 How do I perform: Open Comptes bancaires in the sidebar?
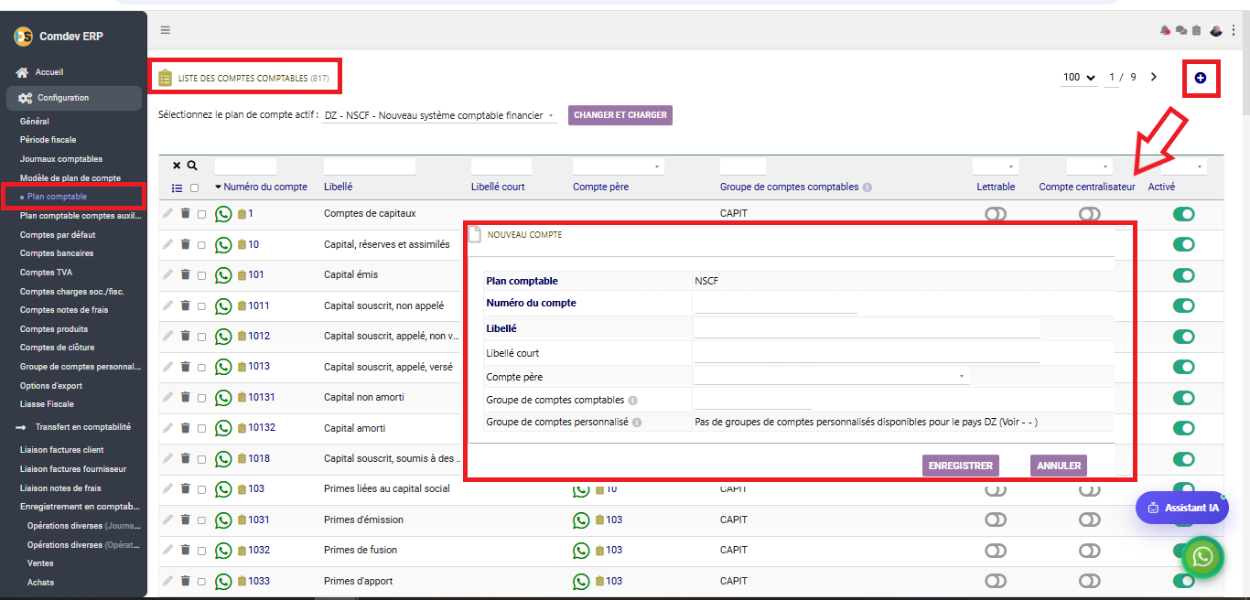pos(57,253)
